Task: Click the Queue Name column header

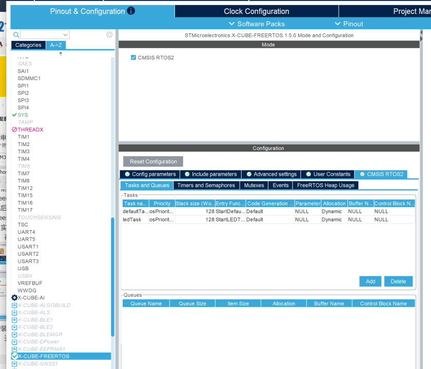Action: click(x=146, y=303)
